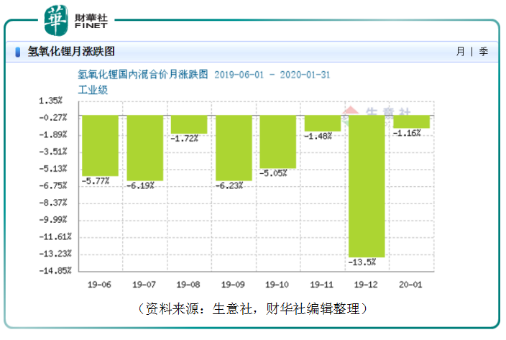Open the 氢氧化锂国内混合价月涨跌图 title link
This screenshot has height=340, width=506.
[142, 75]
